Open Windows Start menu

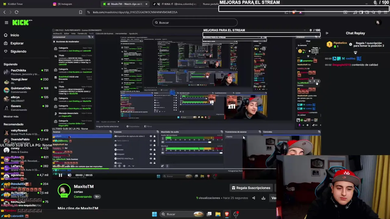click(x=154, y=214)
